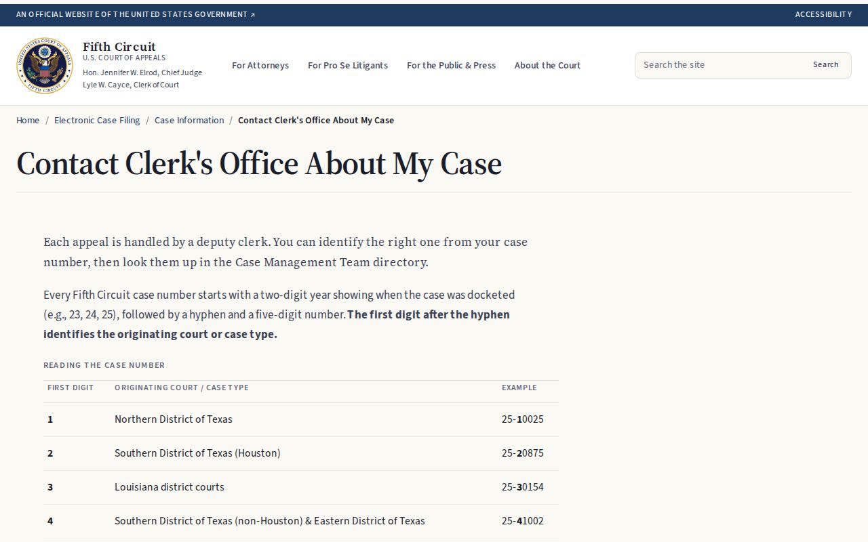Click the Example column header

pos(519,388)
